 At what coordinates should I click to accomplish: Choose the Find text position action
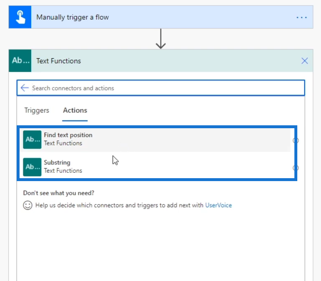point(155,140)
